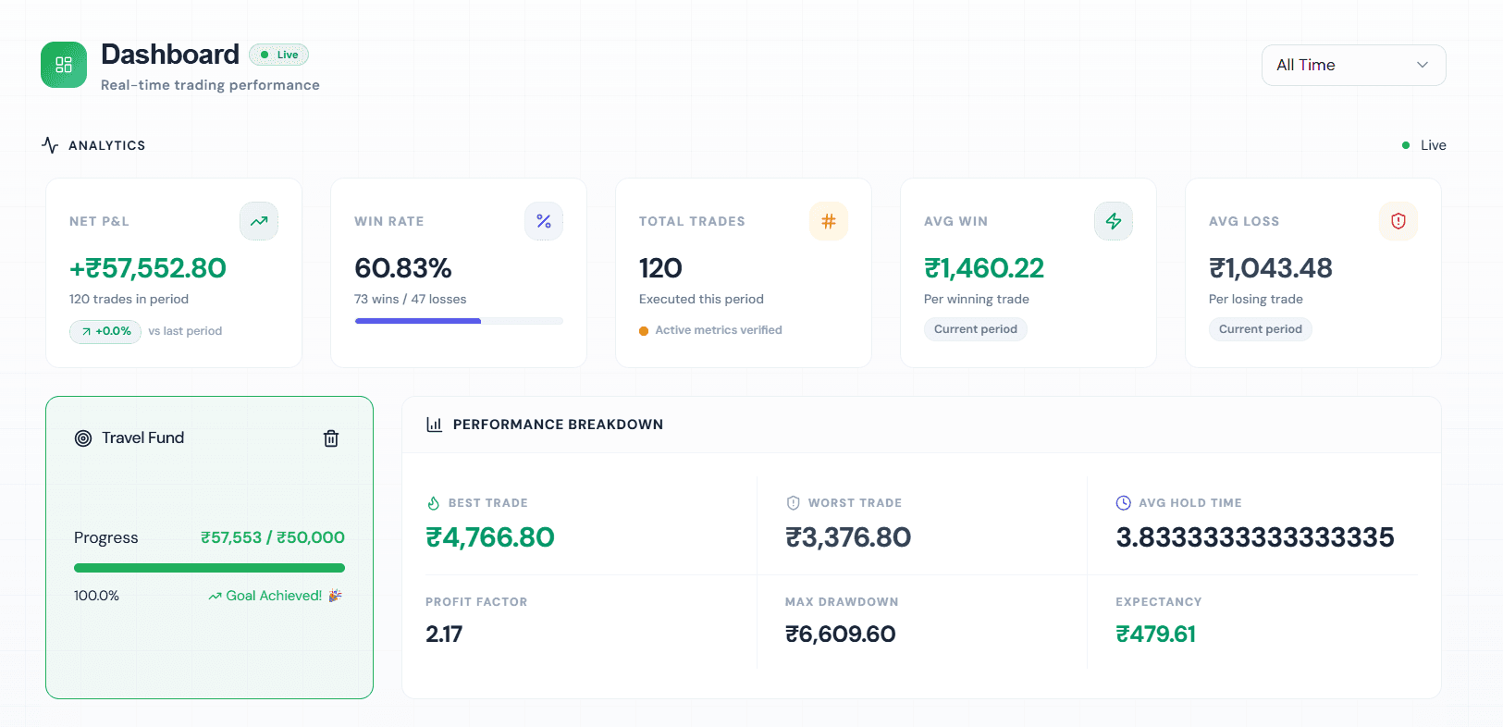Click the Live badge next to Dashboard
Screen dimensions: 1503x727
[278, 55]
